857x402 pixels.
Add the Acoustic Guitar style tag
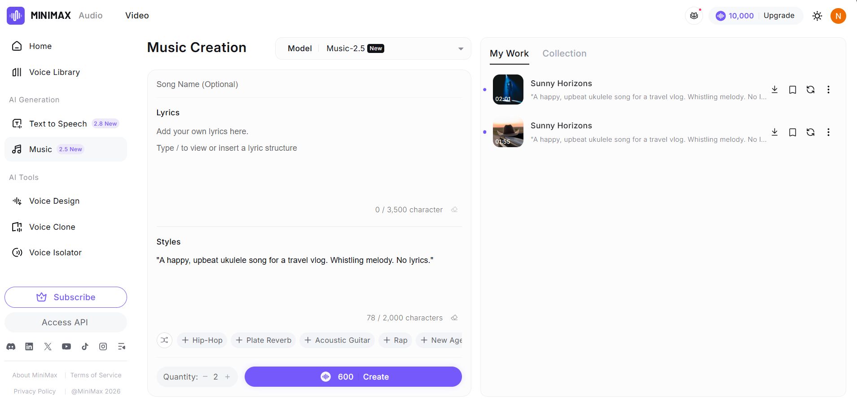337,340
